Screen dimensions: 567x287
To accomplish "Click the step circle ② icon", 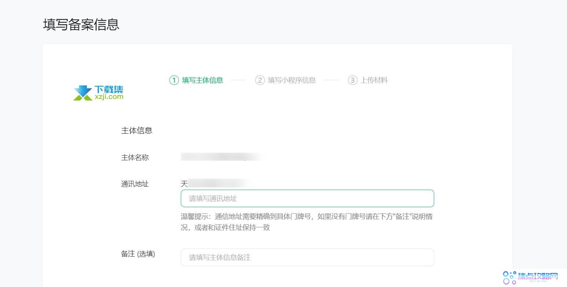I will [260, 80].
